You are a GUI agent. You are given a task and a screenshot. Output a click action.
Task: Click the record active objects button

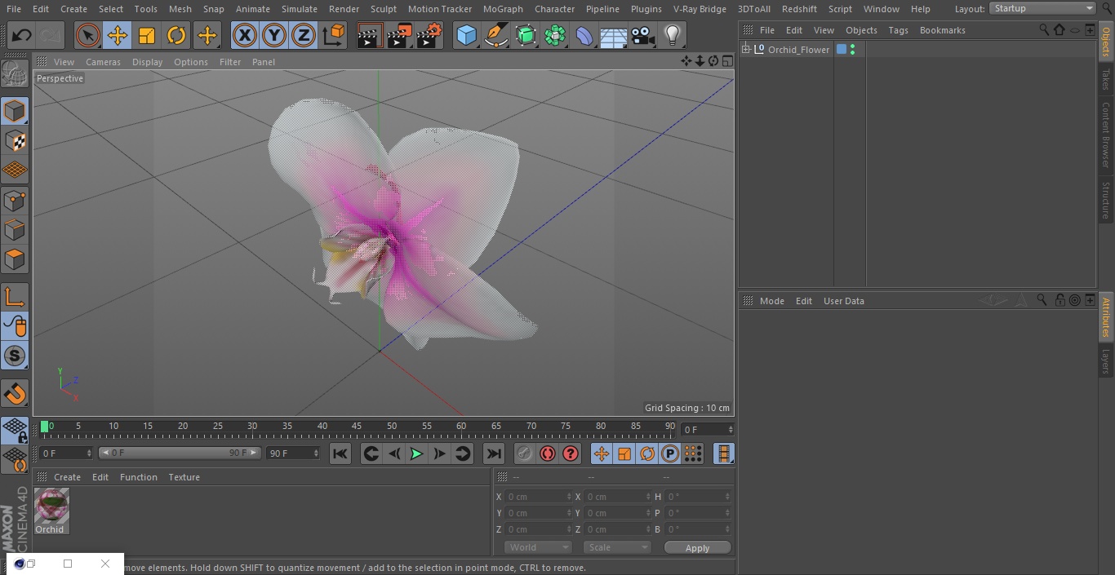(x=525, y=453)
